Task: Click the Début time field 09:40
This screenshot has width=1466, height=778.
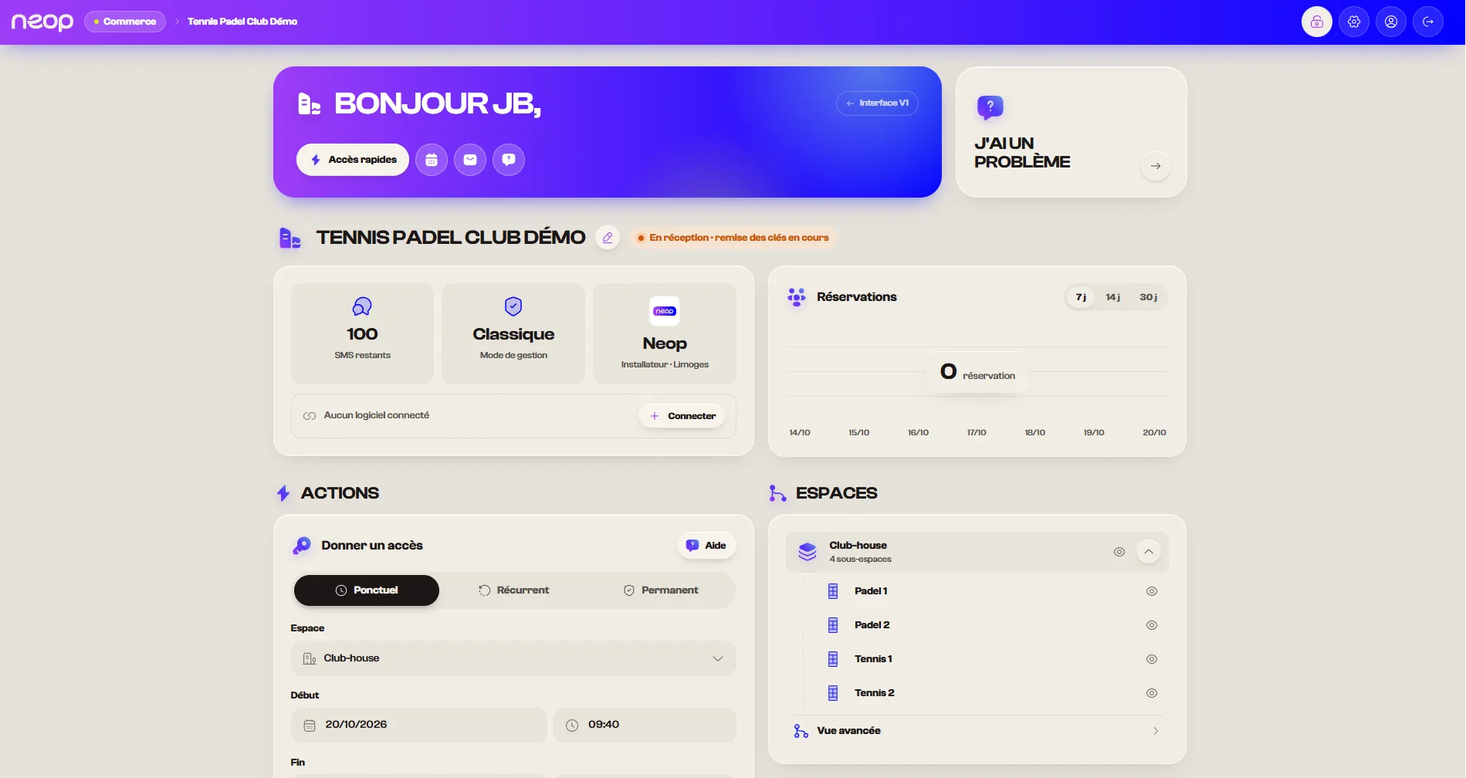Action: click(645, 726)
